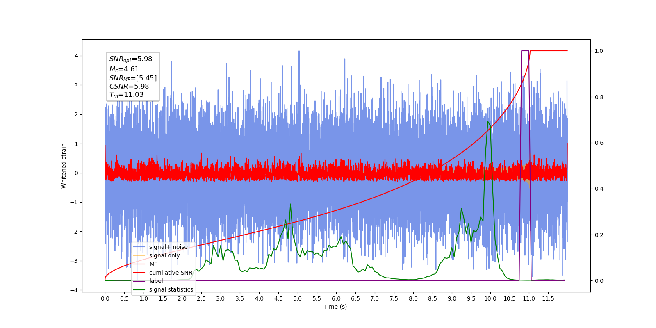Click the right y-axis tick label 1.0

[599, 51]
